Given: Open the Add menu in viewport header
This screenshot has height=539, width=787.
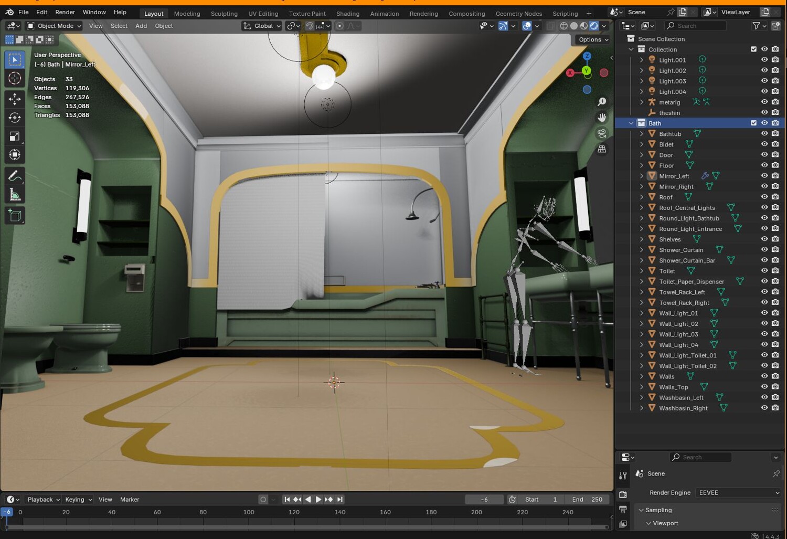Looking at the screenshot, I should click(x=141, y=26).
